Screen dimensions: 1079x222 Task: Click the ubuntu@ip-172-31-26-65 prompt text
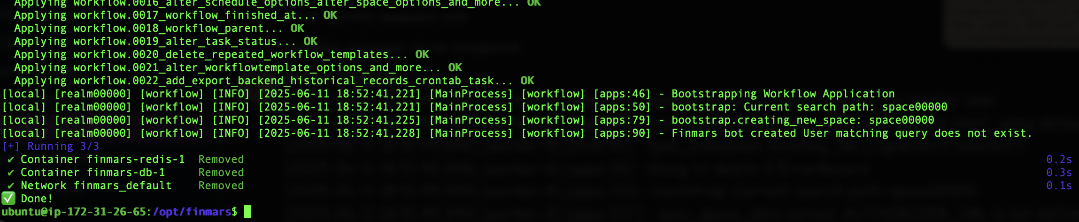click(74, 212)
